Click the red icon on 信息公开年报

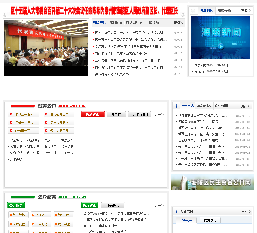11,122
